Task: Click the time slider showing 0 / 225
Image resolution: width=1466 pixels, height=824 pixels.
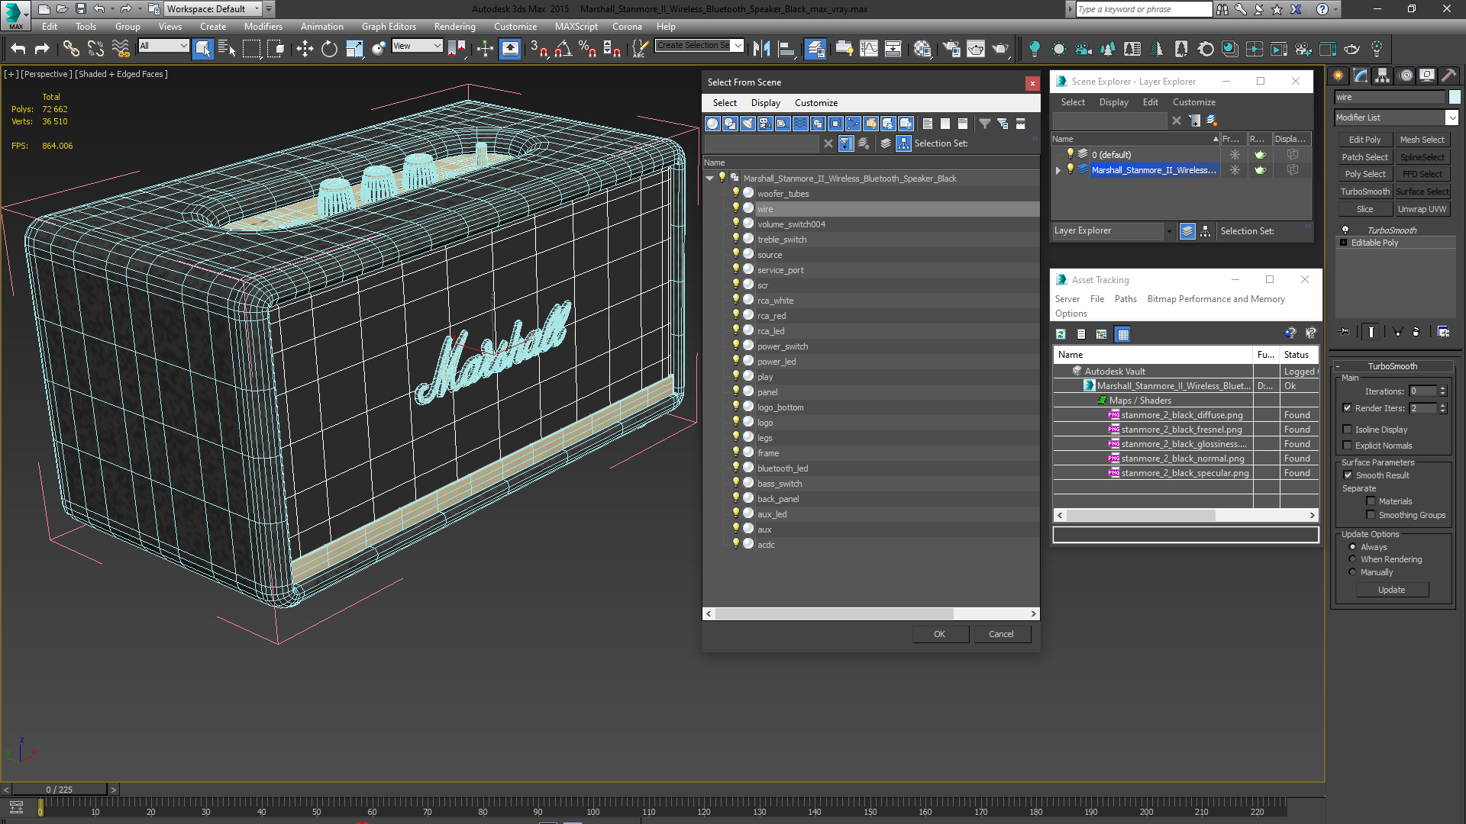Action: pos(60,790)
